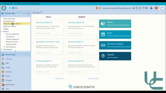The width and height of the screenshot is (166, 93).
Task: Export to Word using the blue document icon
Action: (140, 8)
